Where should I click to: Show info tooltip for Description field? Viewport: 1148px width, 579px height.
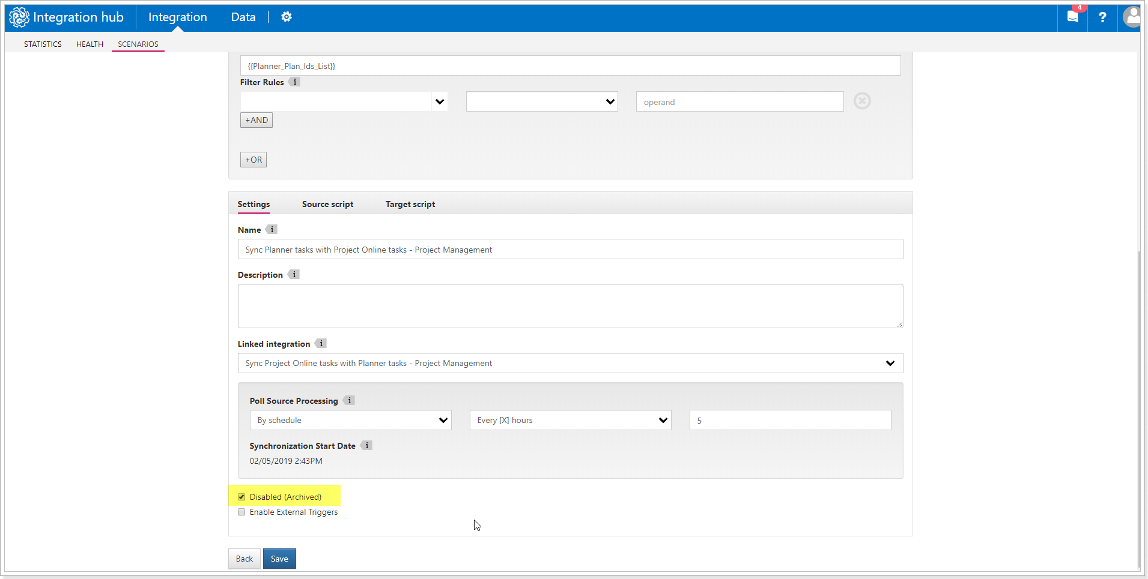294,274
